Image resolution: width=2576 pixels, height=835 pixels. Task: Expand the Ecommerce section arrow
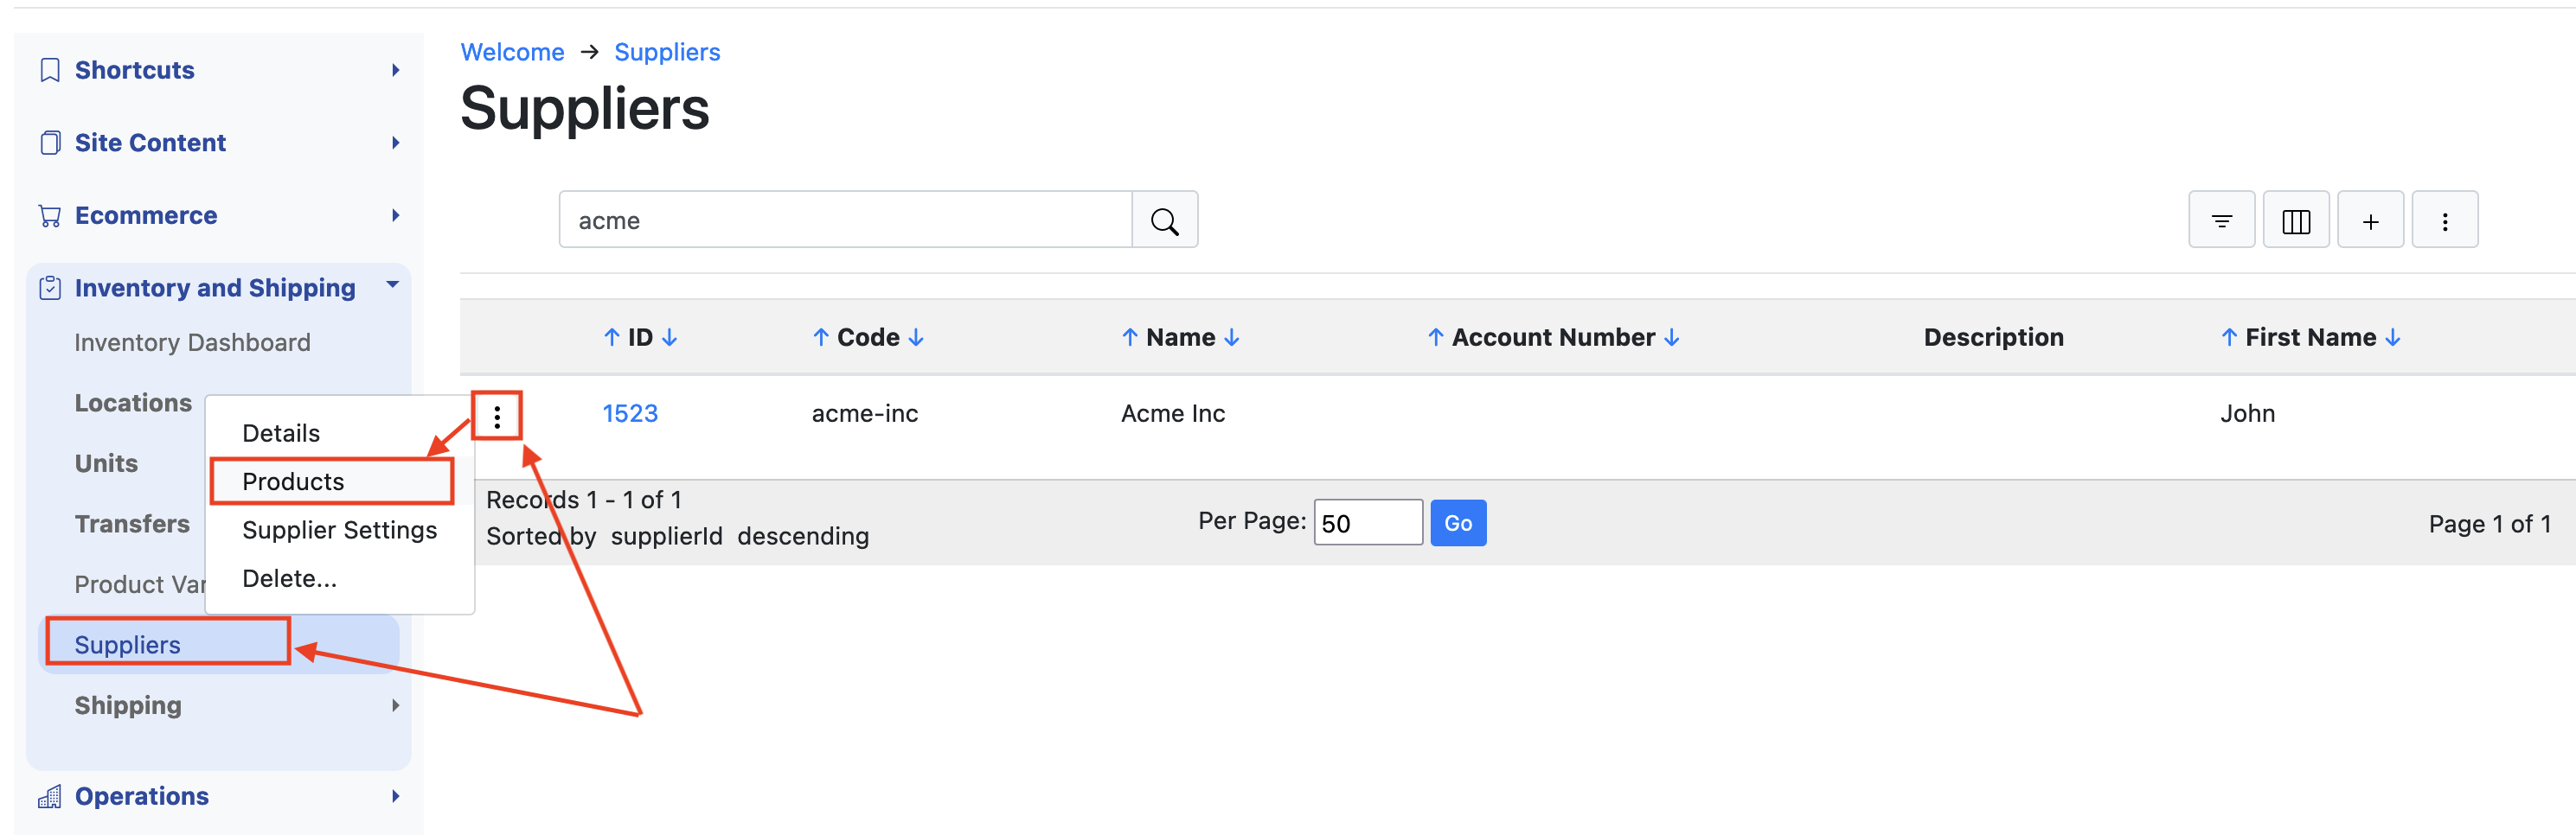click(396, 216)
